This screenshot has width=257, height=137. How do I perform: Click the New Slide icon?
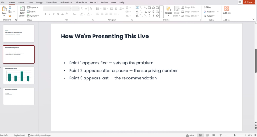pyautogui.click(x=22, y=9)
